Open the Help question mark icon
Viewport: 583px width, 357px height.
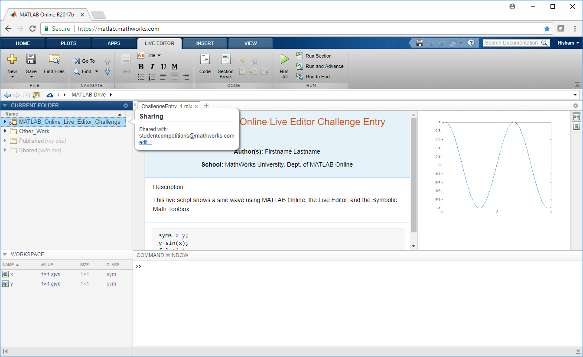tap(471, 43)
